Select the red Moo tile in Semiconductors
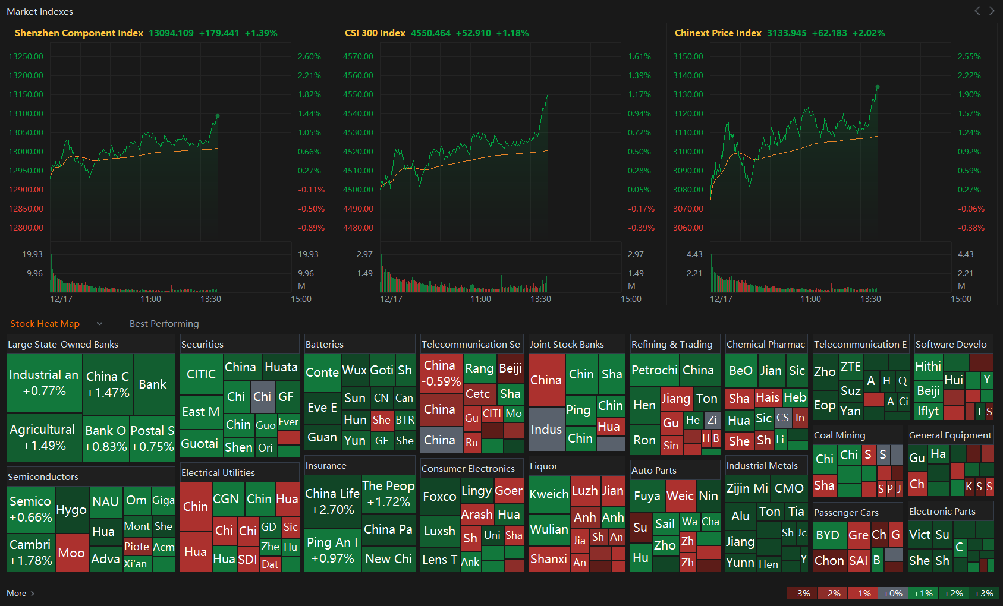 point(71,553)
